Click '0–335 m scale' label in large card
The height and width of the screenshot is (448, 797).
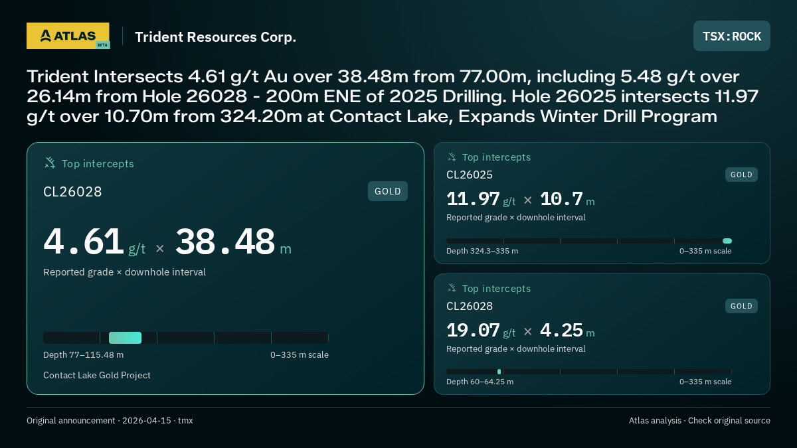(300, 354)
